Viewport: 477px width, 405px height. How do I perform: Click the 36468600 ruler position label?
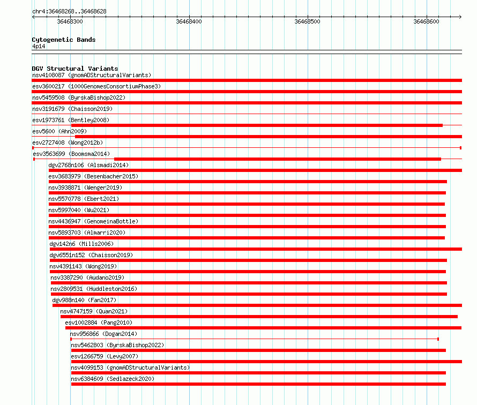pos(426,21)
